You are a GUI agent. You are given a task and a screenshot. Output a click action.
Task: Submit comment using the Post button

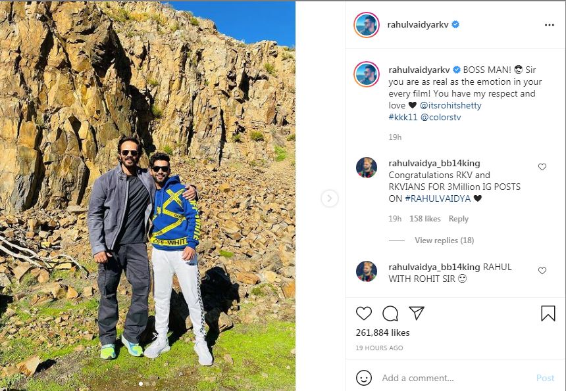pyautogui.click(x=545, y=378)
